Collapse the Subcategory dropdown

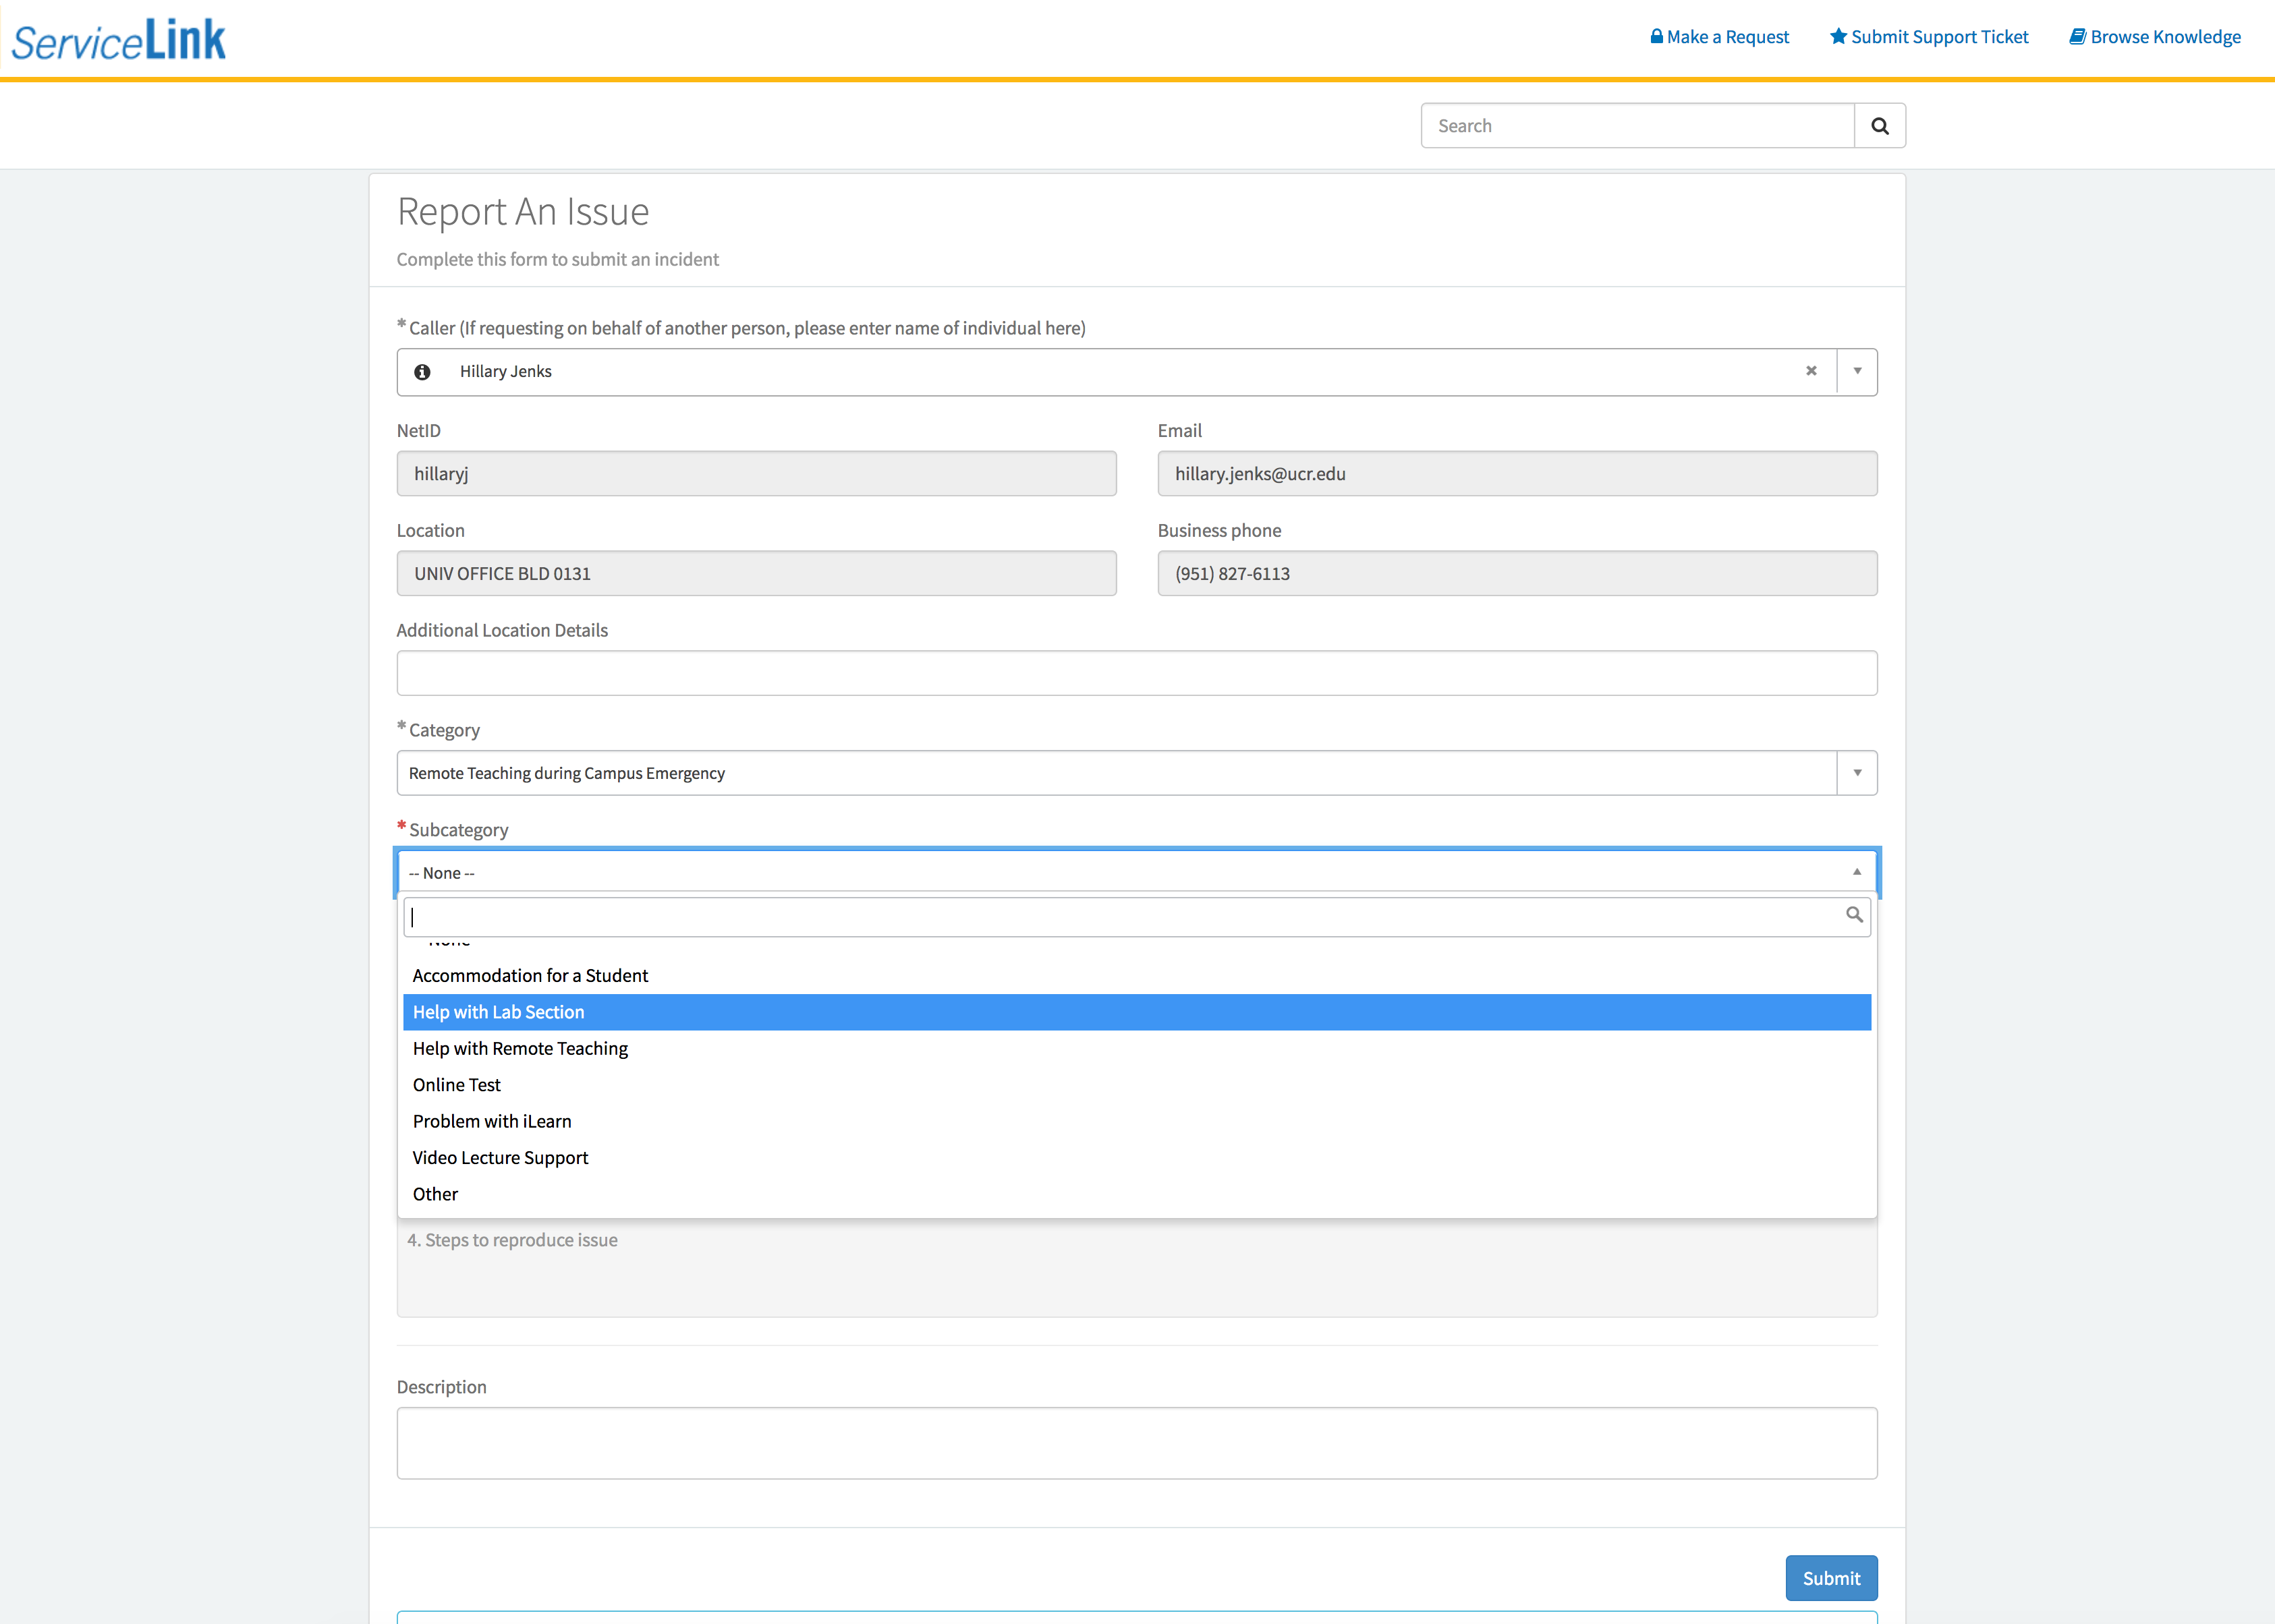pyautogui.click(x=1856, y=872)
